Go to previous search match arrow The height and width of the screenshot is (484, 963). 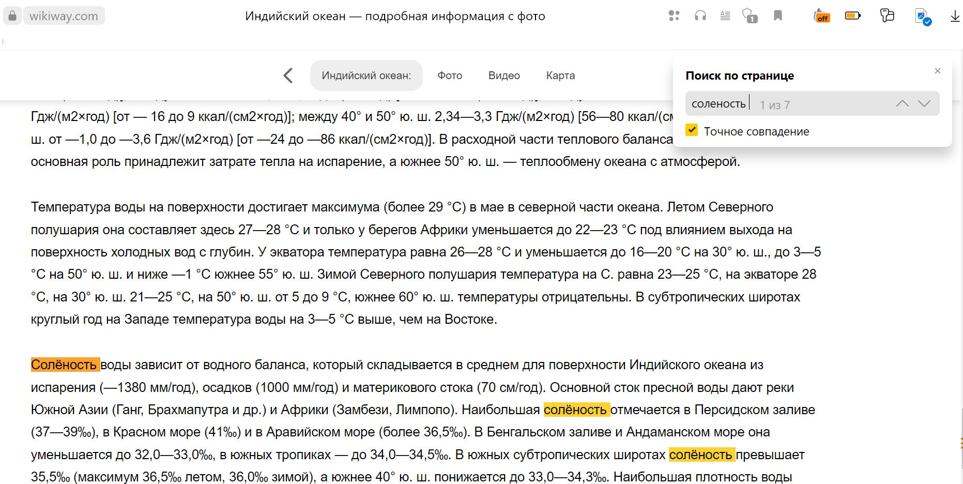pos(902,104)
